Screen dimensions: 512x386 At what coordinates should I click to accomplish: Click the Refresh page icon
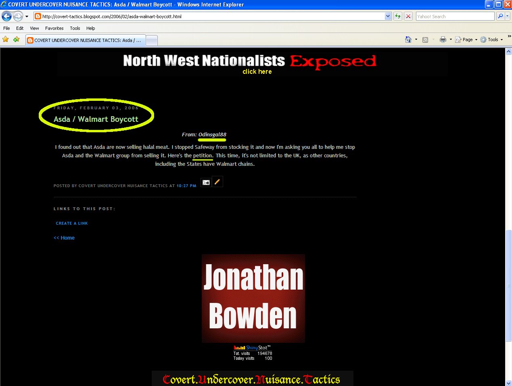tap(398, 16)
